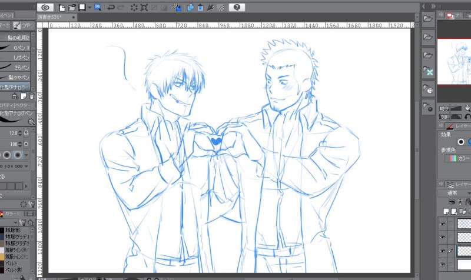Click the import sub tool material icon

click(x=15, y=96)
